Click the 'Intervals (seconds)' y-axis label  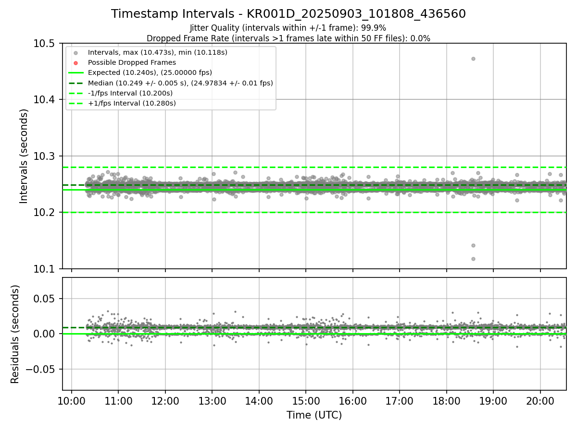pyautogui.click(x=24, y=156)
